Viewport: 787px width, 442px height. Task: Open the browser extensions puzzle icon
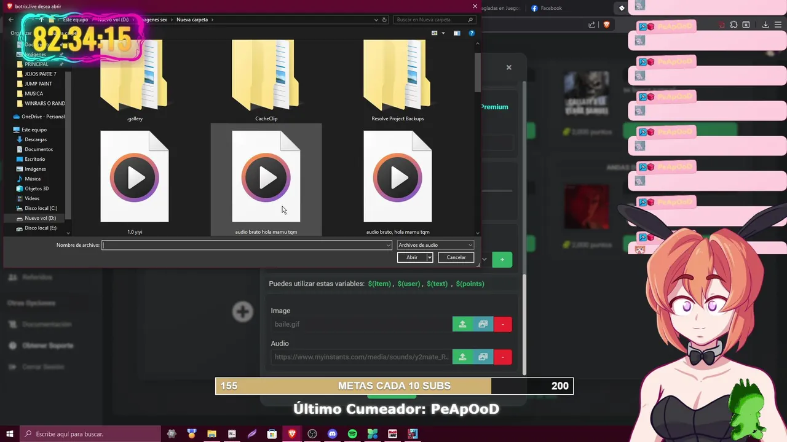[x=734, y=25]
